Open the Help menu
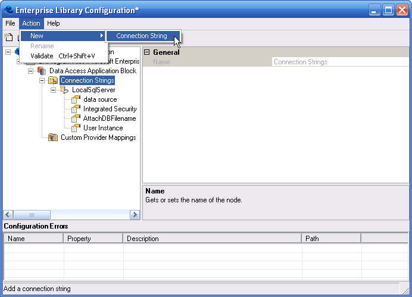412x297 pixels. [54, 23]
